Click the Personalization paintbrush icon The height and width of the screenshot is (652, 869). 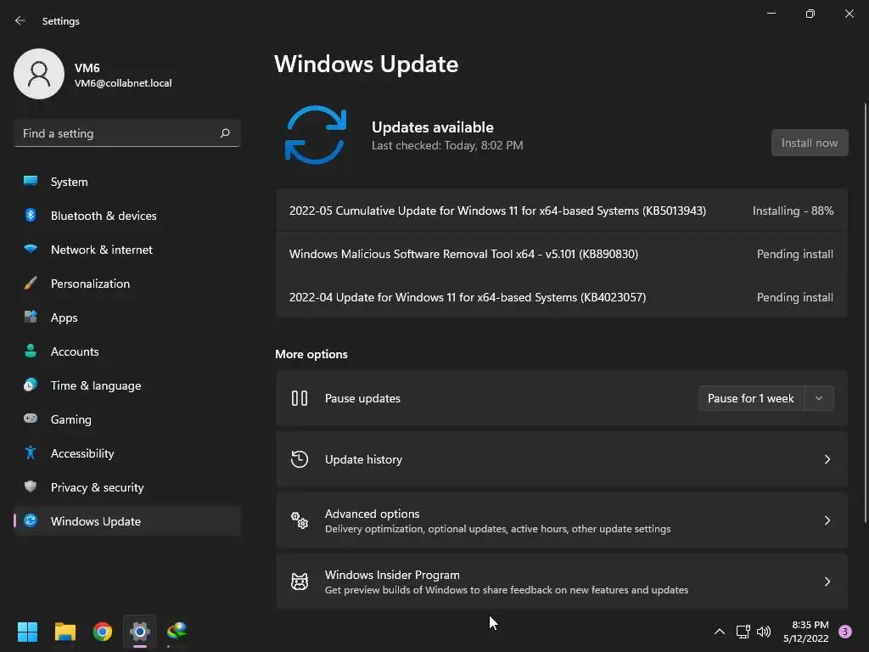[x=31, y=283]
